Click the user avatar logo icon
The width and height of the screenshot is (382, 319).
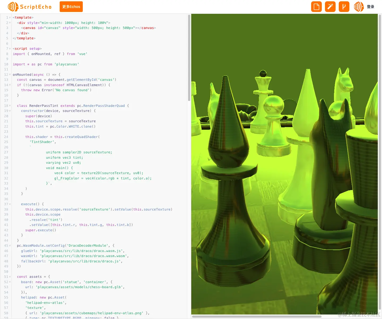pos(359,7)
